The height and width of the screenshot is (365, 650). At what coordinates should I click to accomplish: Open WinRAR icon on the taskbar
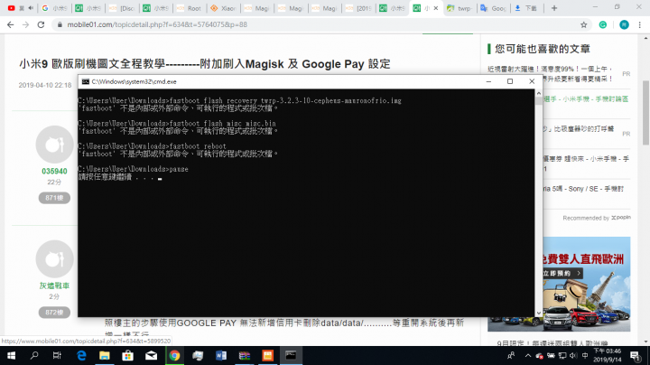(245, 355)
